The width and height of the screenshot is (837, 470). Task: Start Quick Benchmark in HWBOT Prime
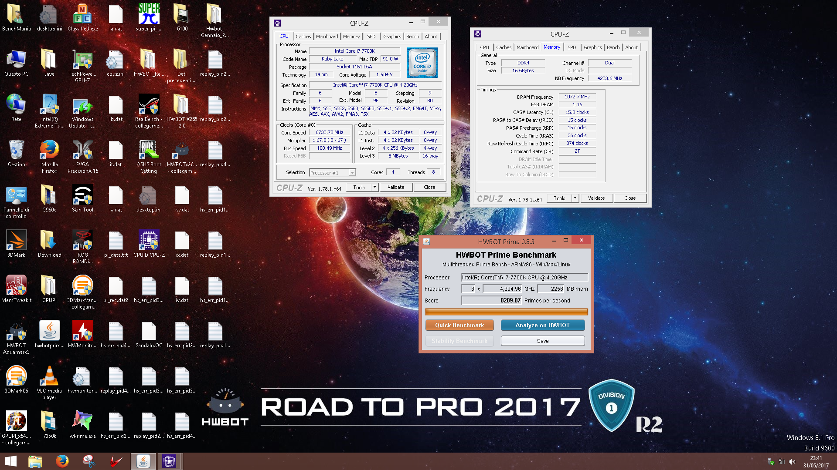459,325
